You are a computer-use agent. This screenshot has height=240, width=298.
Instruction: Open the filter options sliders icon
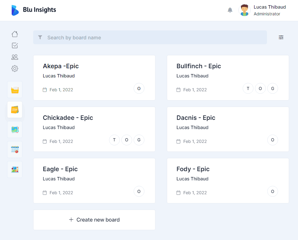point(281,37)
